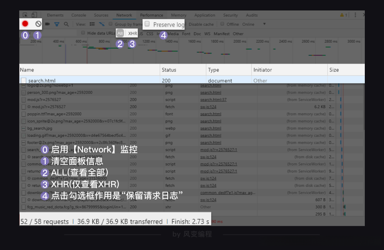Viewport: 384px width, 250px height.
Task: Click the 52 / 58 requests status text
Action: 45,222
